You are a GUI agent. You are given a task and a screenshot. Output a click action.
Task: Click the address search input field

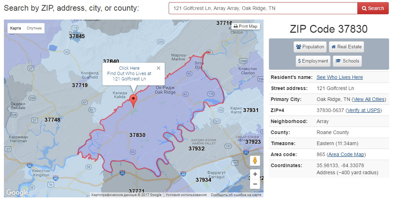click(263, 8)
